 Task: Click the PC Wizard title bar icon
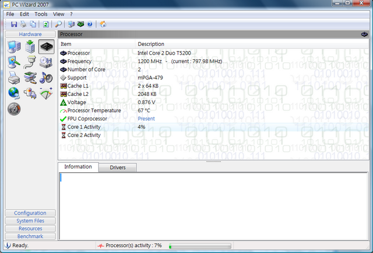click(6, 5)
